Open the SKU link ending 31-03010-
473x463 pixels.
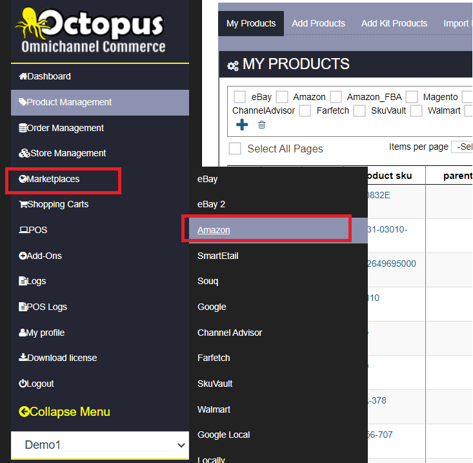point(387,229)
